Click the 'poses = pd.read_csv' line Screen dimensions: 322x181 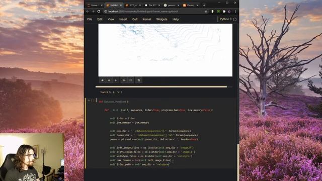tap(153, 139)
